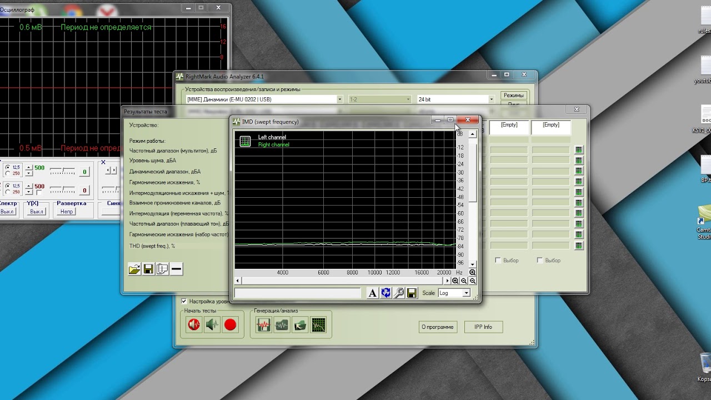Click the green 0 offset button
The image size is (711, 400).
(84, 172)
